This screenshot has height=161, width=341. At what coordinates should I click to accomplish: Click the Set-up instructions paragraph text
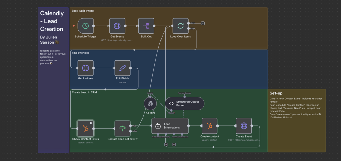297,108
